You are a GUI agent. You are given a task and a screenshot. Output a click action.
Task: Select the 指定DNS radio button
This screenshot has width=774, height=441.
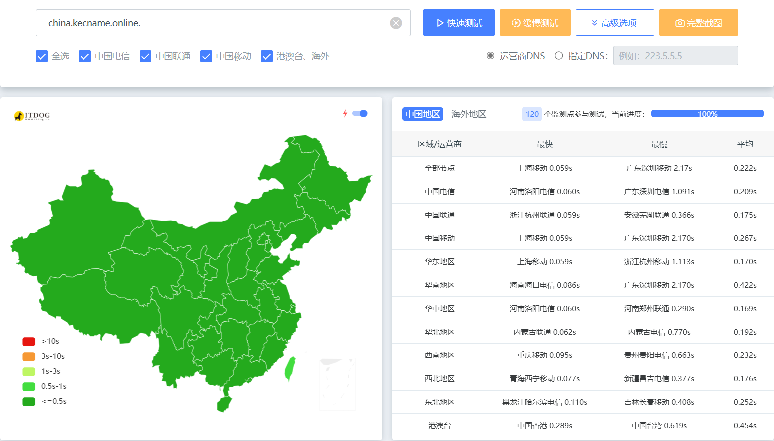pos(559,56)
